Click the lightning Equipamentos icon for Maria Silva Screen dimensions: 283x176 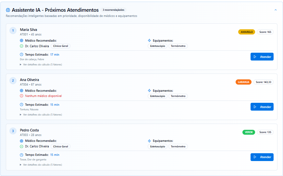149,41
